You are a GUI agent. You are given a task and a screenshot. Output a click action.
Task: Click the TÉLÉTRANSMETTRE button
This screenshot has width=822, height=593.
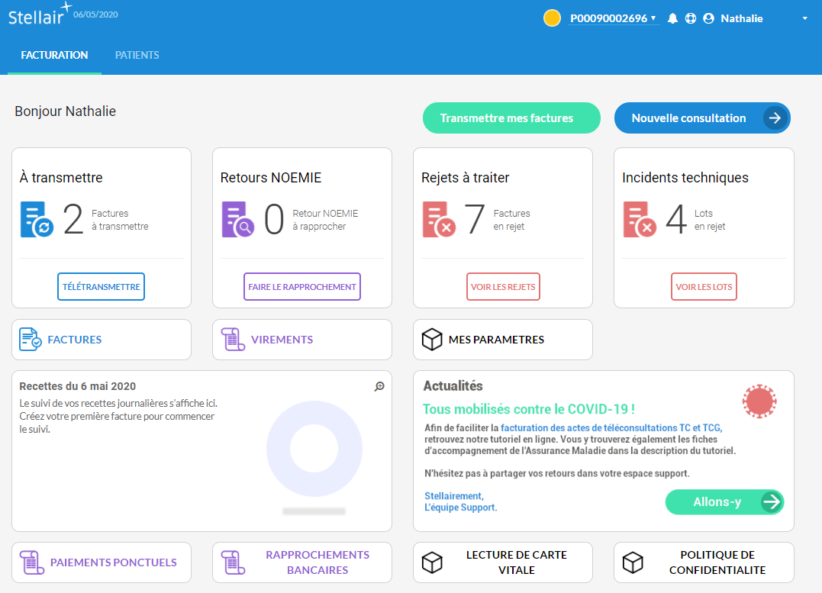[101, 287]
